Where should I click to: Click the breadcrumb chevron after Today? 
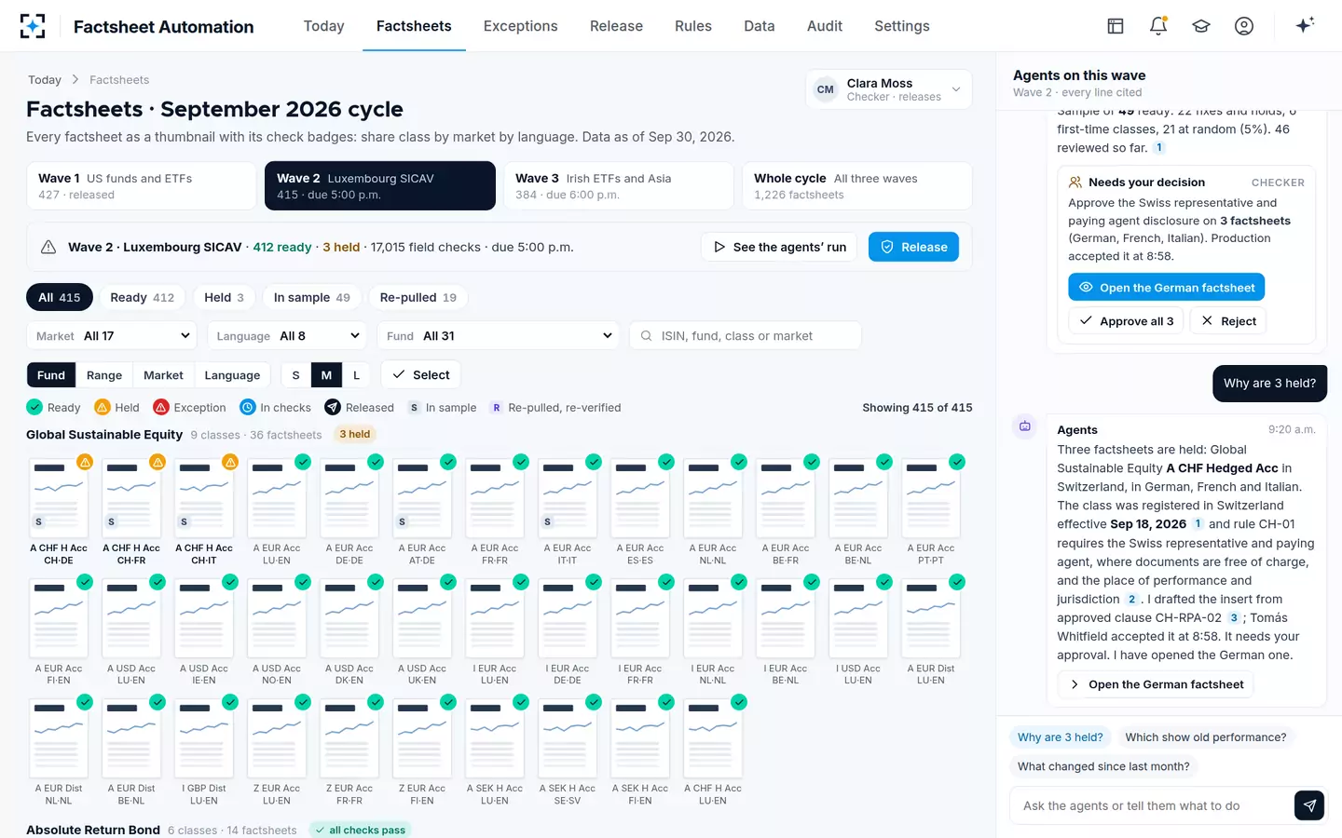pyautogui.click(x=75, y=80)
